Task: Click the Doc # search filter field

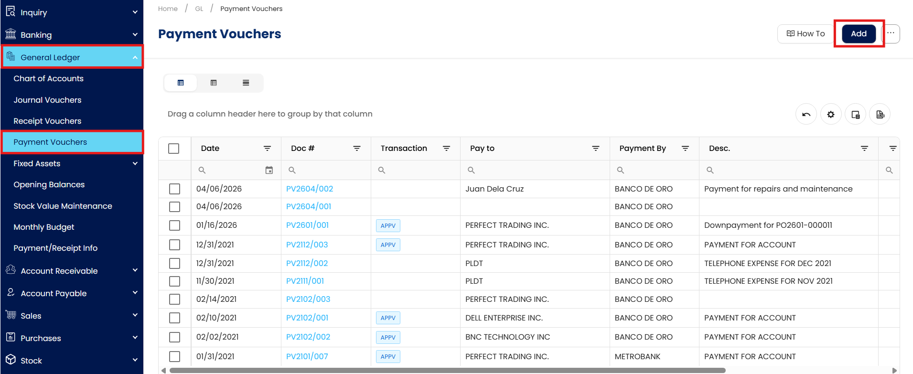Action: coord(326,170)
